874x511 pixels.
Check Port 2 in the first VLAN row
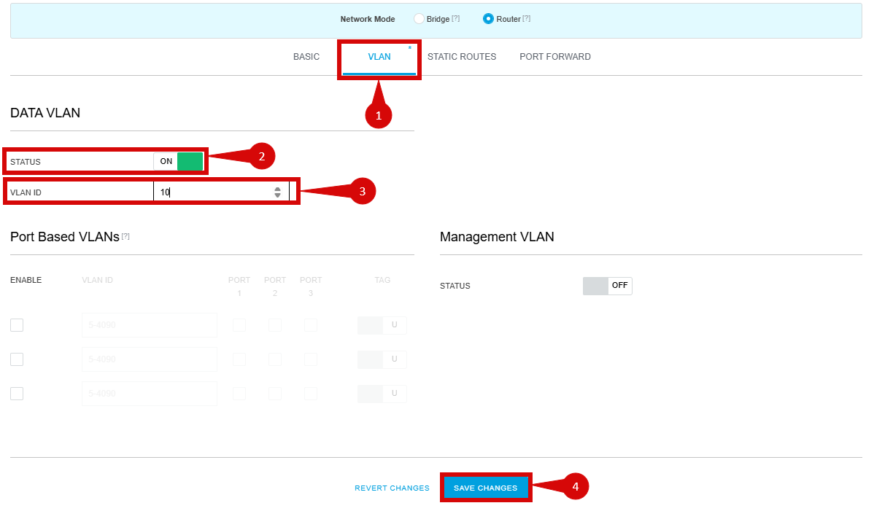point(275,325)
